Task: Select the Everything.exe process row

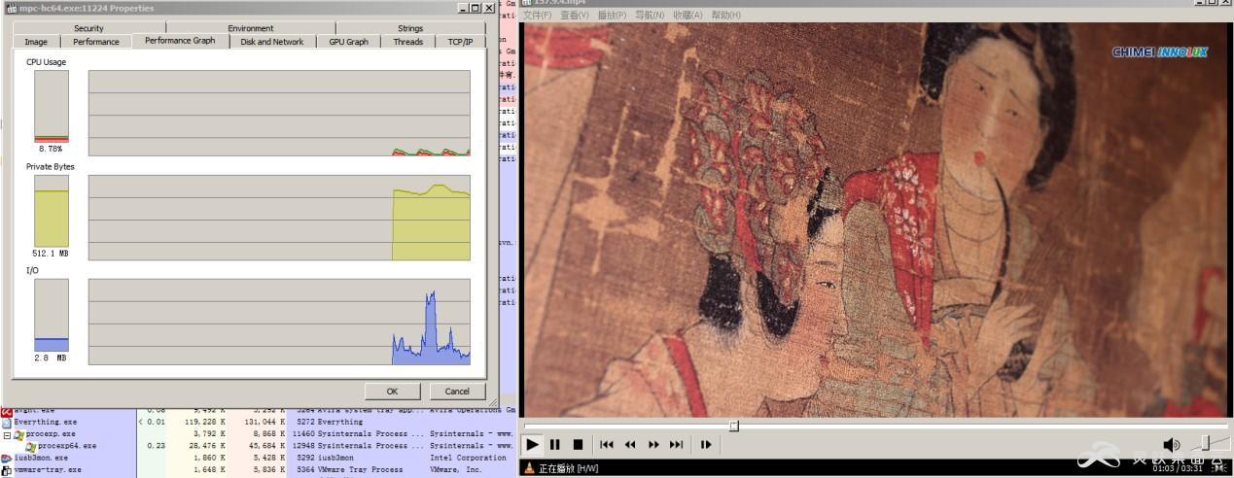Action: [45, 423]
